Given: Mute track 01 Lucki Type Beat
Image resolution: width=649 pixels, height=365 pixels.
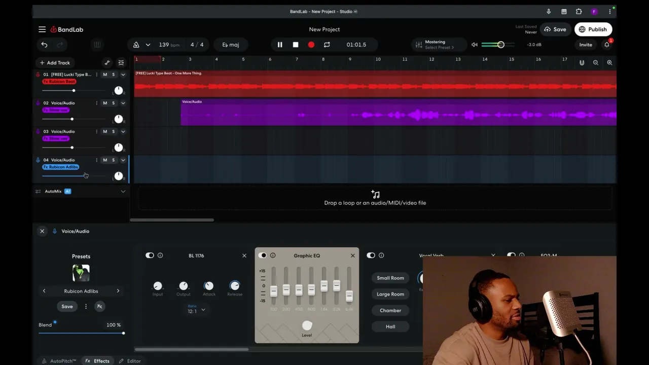Looking at the screenshot, I should pyautogui.click(x=105, y=75).
